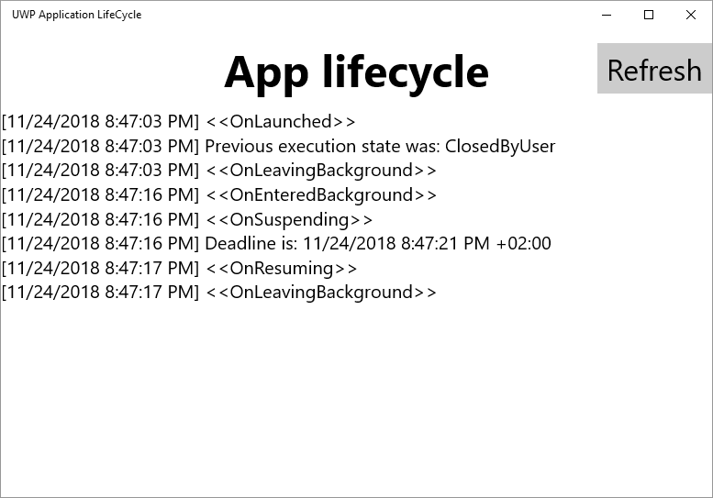Select the "<<OnResuming>>" log line

(179, 268)
